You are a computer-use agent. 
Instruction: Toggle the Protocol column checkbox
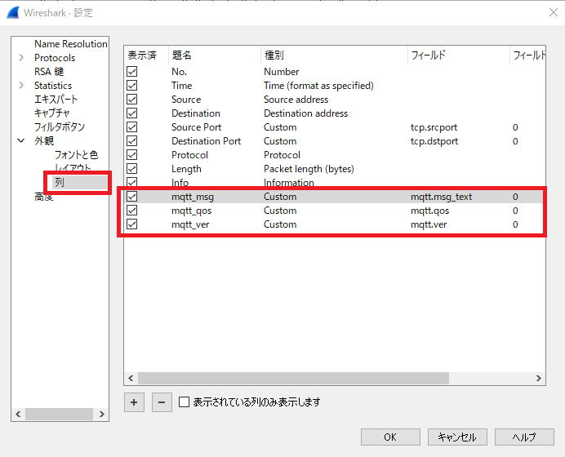(132, 155)
